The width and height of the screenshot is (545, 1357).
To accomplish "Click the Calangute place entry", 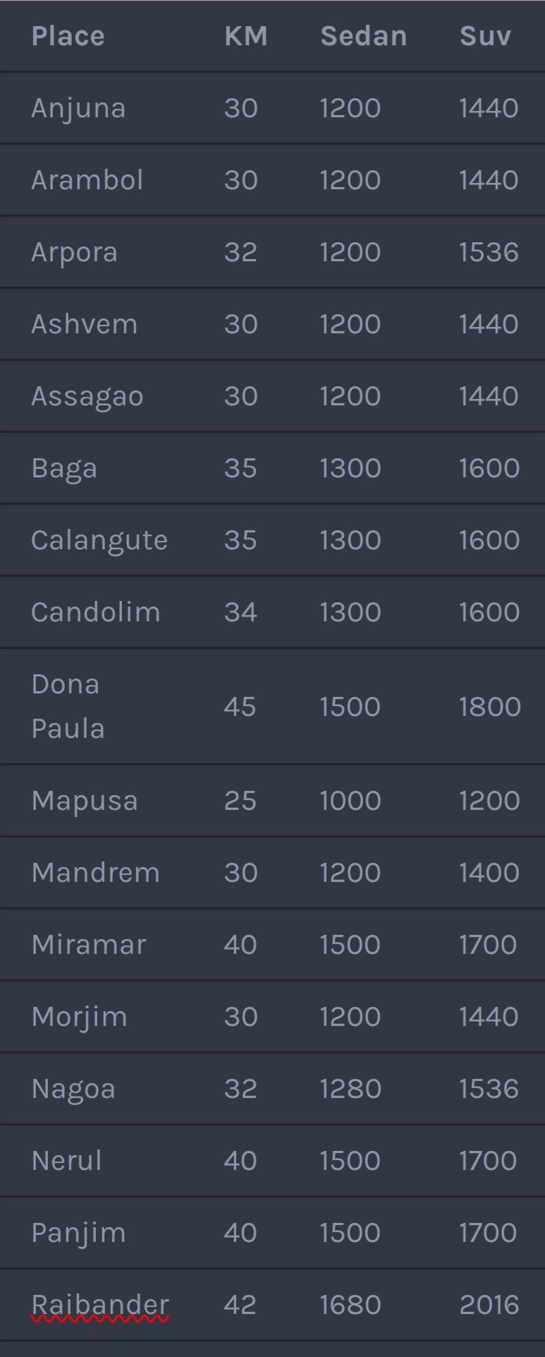I will (99, 542).
